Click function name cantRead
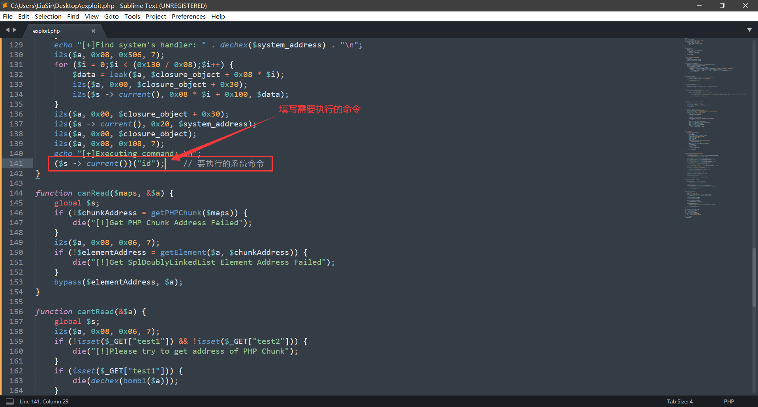Viewport: 758px width, 407px height. coord(96,312)
